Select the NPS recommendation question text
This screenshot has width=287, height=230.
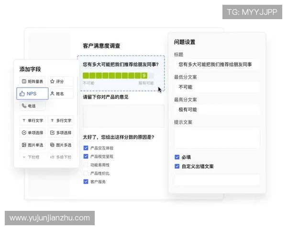point(121,64)
